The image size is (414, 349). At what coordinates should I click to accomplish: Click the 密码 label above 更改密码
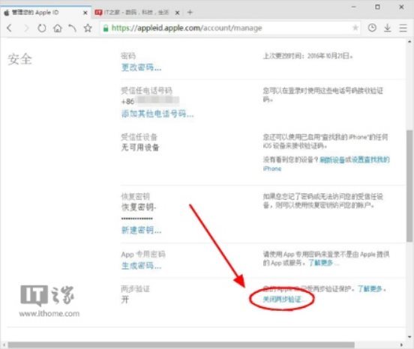pyautogui.click(x=128, y=55)
